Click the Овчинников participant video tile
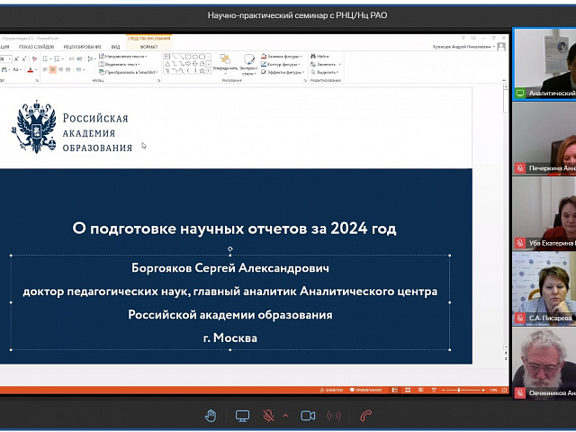This screenshot has width=576, height=432. [x=544, y=363]
